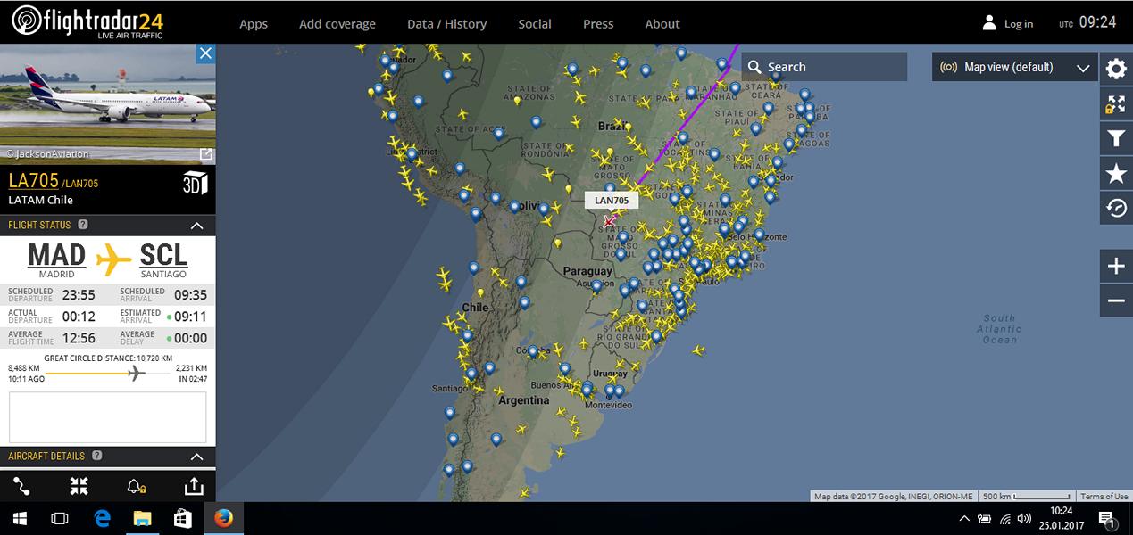
Task: Open the flight filter funnel icon
Action: click(1116, 139)
